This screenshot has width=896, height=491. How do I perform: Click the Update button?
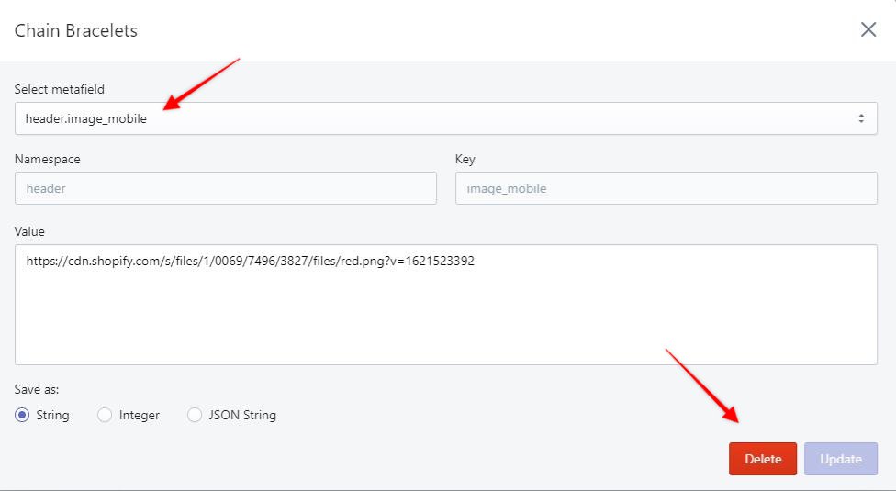point(840,459)
